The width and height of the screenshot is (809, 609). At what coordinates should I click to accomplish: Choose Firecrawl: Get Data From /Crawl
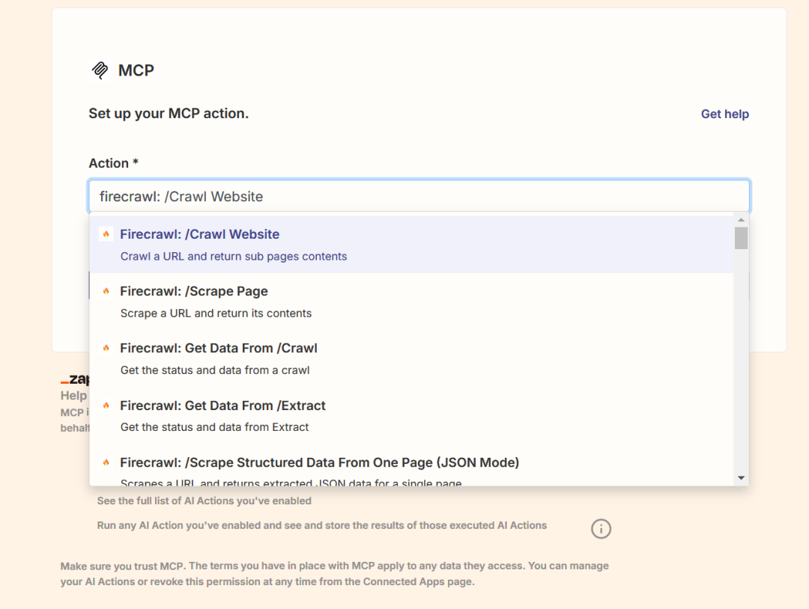[218, 348]
